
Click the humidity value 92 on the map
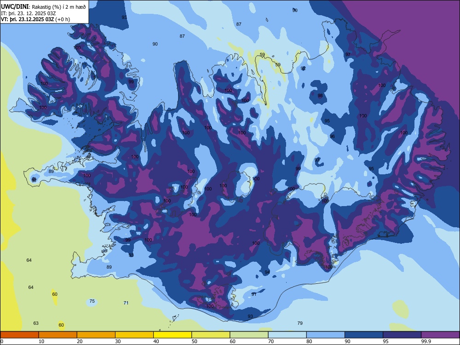[303, 69]
